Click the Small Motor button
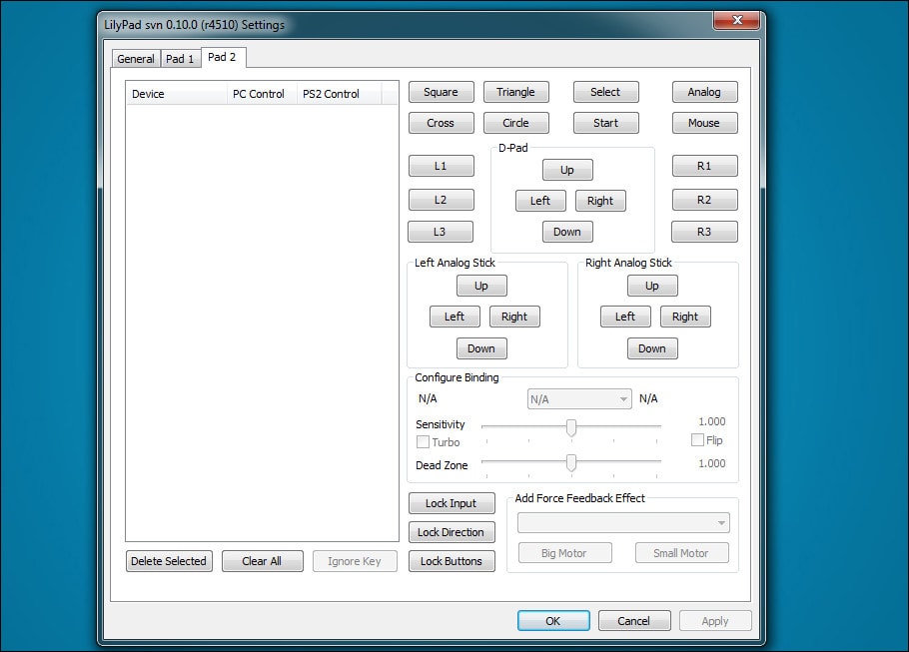Image resolution: width=909 pixels, height=652 pixels. [681, 553]
